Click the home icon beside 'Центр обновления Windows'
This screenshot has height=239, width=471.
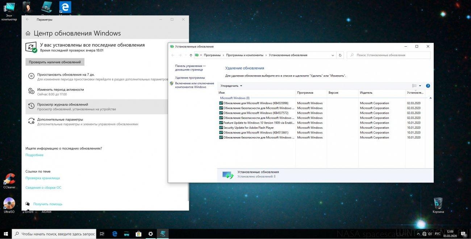(x=28, y=34)
